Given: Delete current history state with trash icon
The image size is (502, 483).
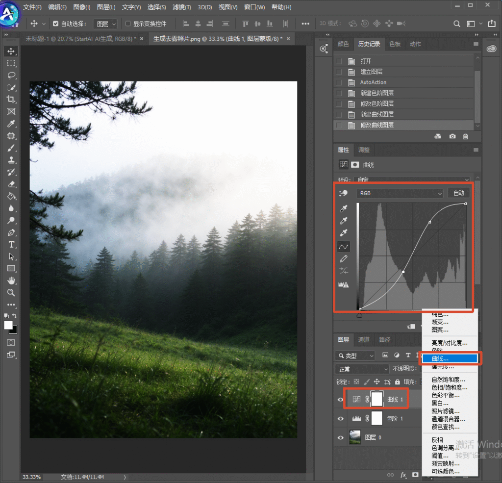Looking at the screenshot, I should click(x=466, y=136).
